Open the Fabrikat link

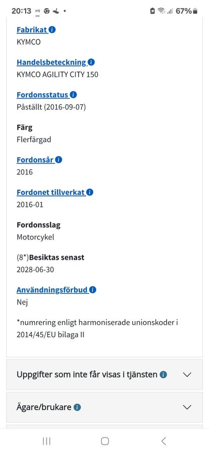coord(32,30)
